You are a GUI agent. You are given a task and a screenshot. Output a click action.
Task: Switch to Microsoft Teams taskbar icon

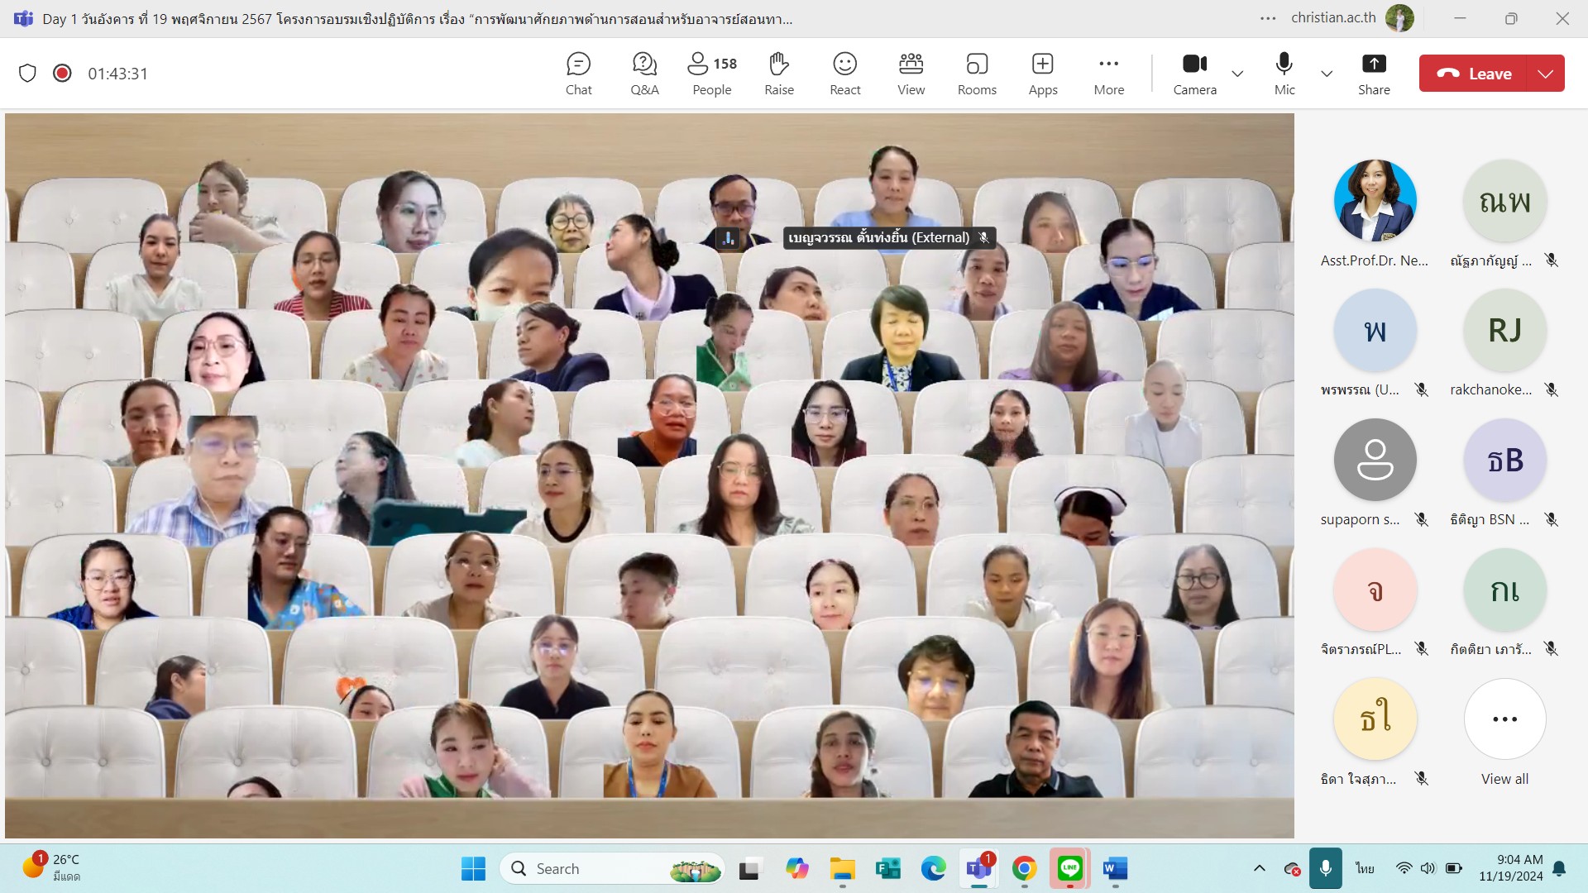tap(979, 868)
